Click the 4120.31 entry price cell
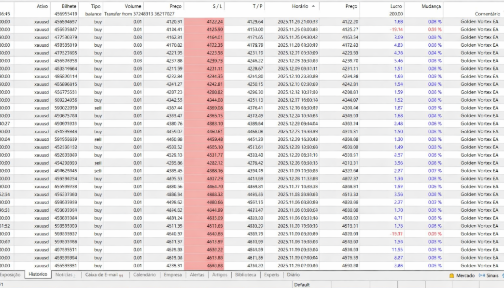Image resolution: width=504 pixels, height=288 pixels. point(174,22)
